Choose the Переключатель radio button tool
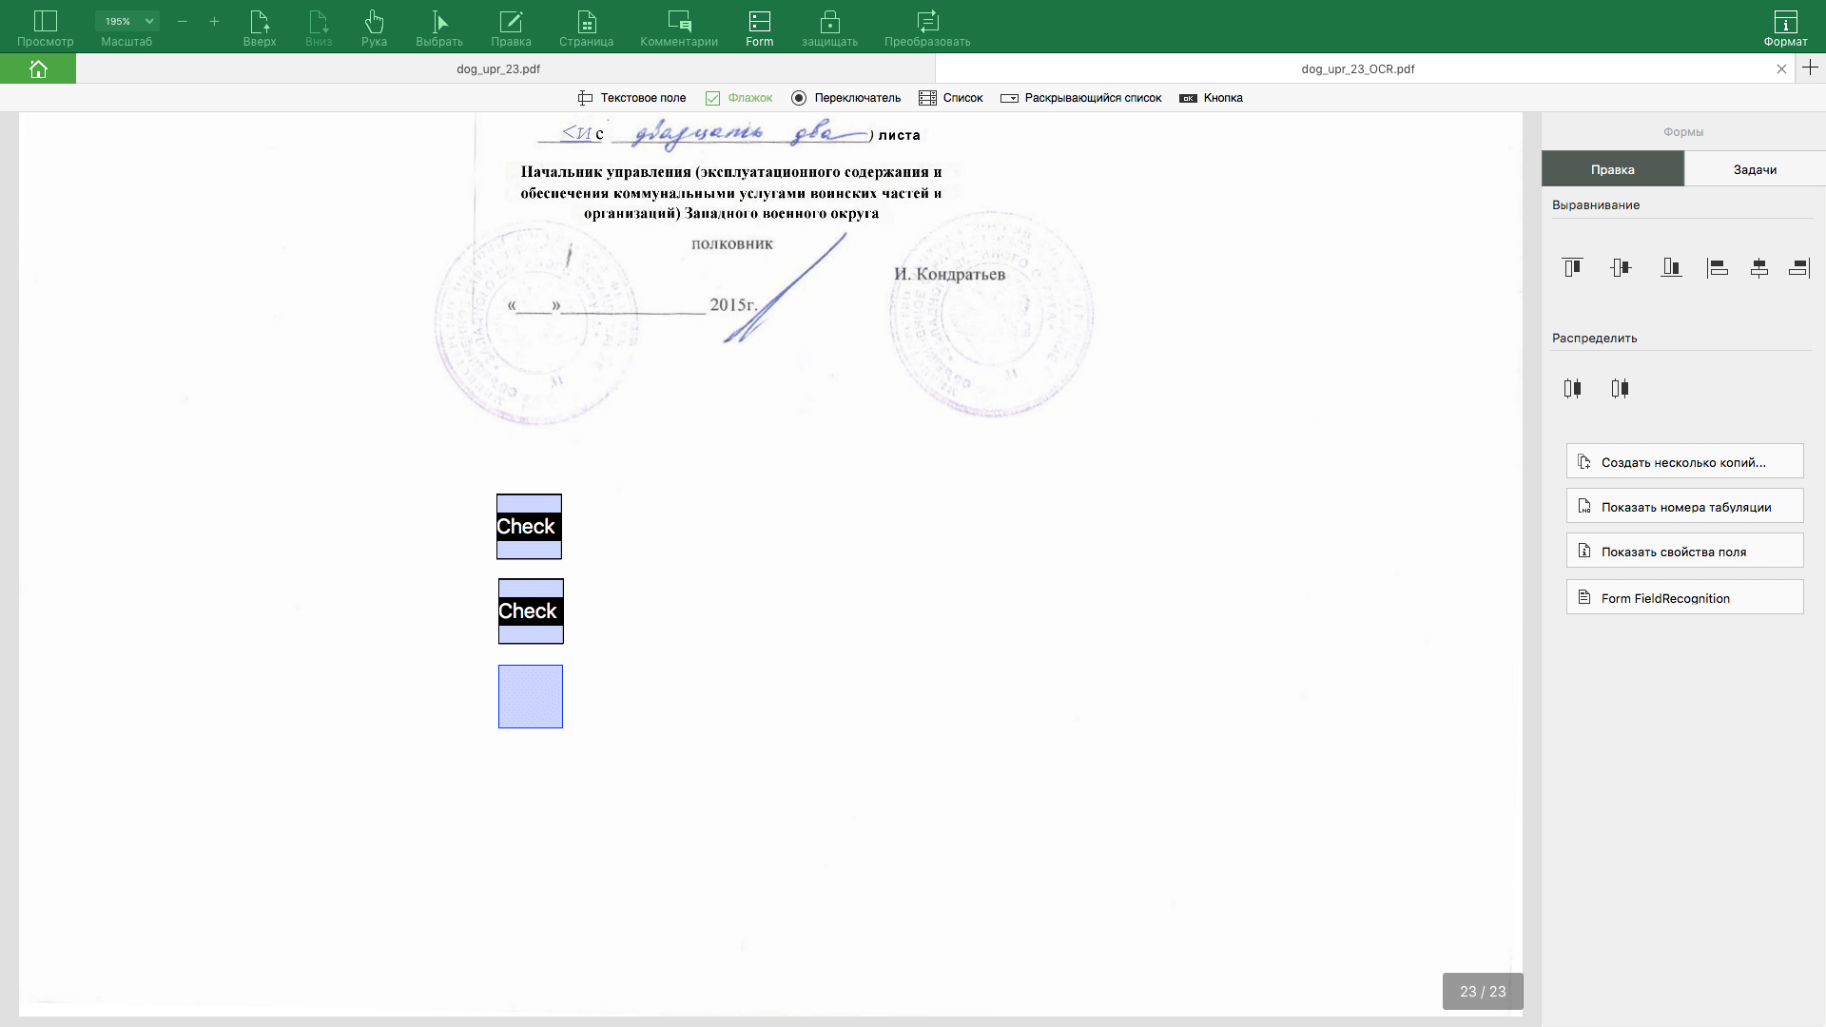 [845, 98]
